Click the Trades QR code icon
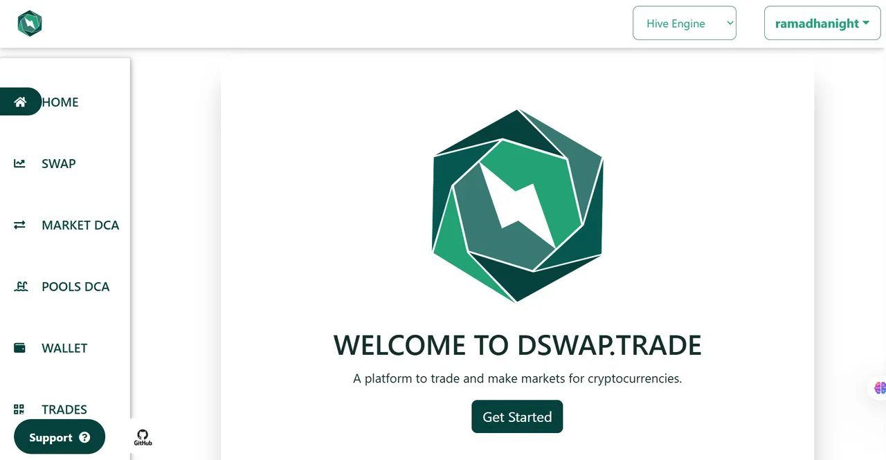Screen dimensions: 886x460 (x=19, y=410)
